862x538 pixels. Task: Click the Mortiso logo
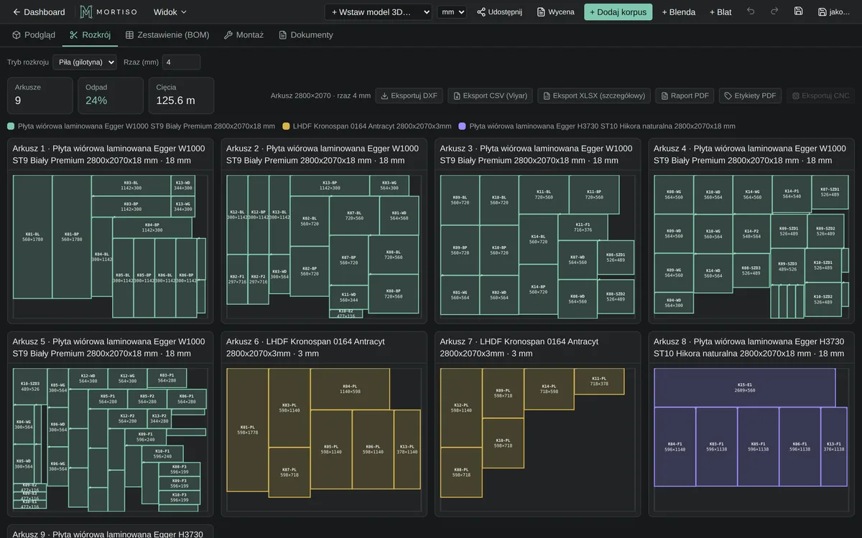[x=108, y=11]
